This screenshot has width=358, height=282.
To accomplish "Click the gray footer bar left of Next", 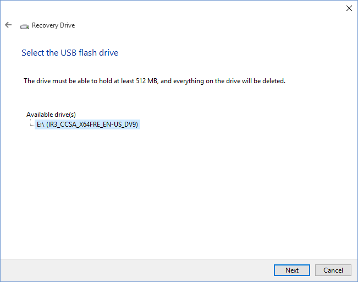I will [x=137, y=270].
